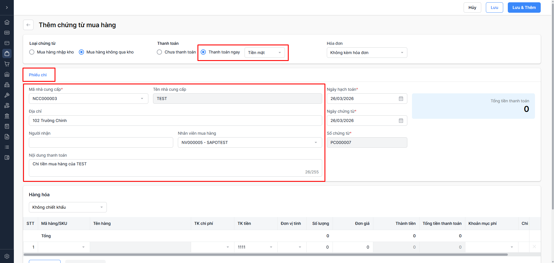Viewport: 554px width, 263px height.
Task: Open Nhân viên mua hàng dropdown
Action: pos(250,142)
